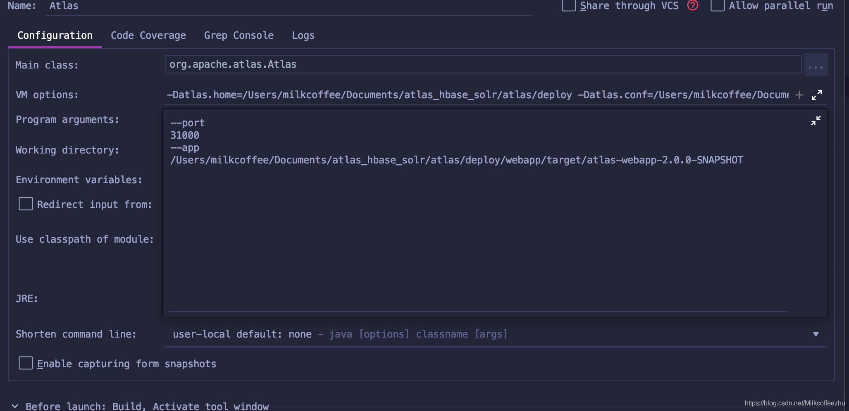849x411 pixels.
Task: Collapse the Before launch section
Action: click(x=15, y=406)
